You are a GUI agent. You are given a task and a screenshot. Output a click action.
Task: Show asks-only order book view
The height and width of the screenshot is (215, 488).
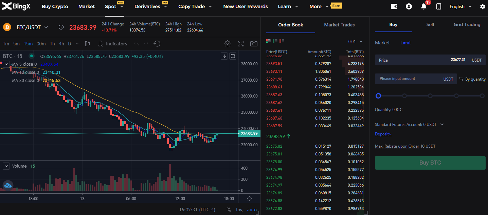pyautogui.click(x=282, y=41)
